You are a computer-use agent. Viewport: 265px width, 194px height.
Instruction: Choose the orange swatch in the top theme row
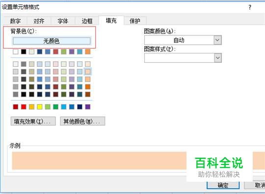(88, 52)
